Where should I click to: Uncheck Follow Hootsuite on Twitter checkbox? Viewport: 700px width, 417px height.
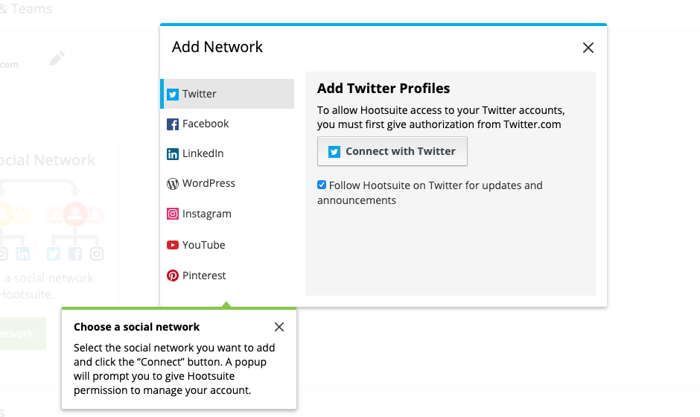point(322,185)
